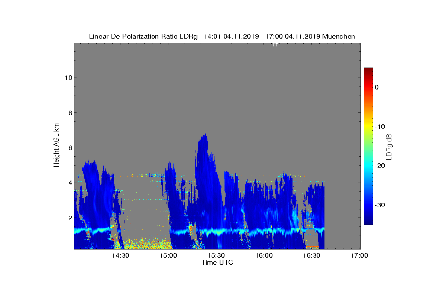This screenshot has height=297, width=446.
Task: Click the 'Time UTC' axis label
Action: [x=217, y=262]
